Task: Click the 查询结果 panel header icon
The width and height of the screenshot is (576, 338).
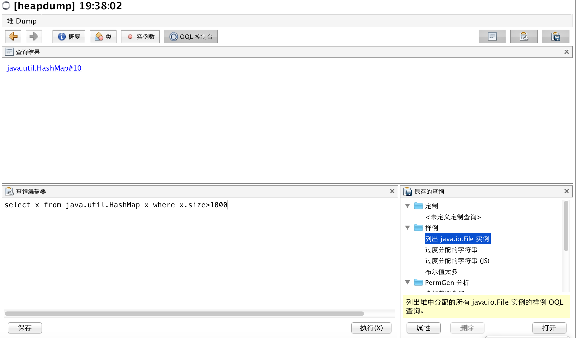Action: pyautogui.click(x=9, y=52)
